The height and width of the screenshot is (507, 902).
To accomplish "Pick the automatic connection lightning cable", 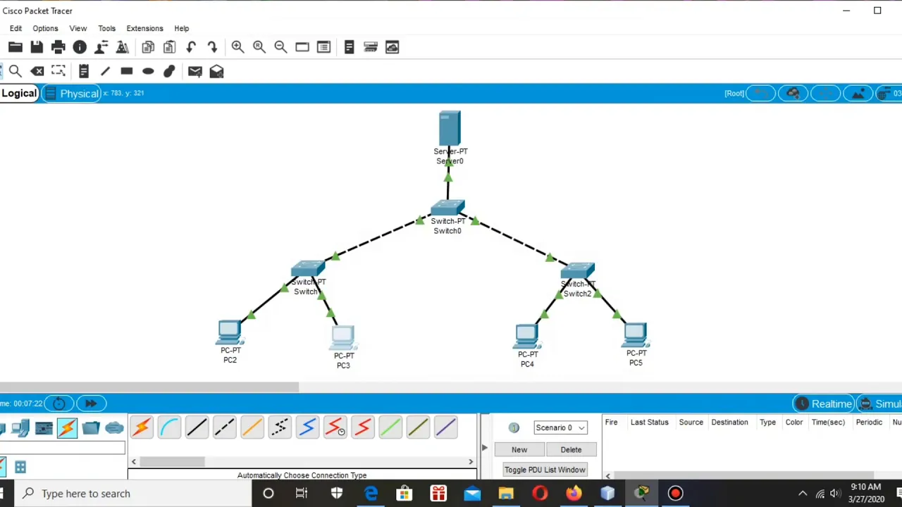I will tap(142, 427).
